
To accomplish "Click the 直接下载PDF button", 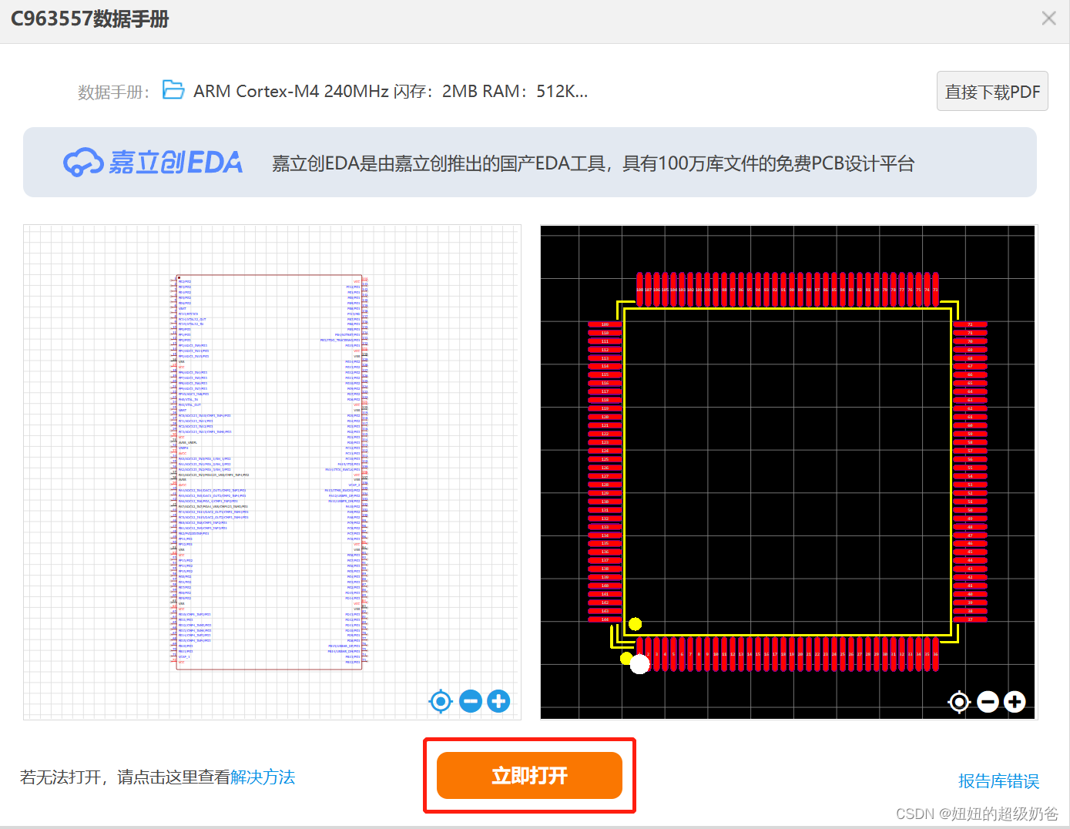I will [992, 92].
